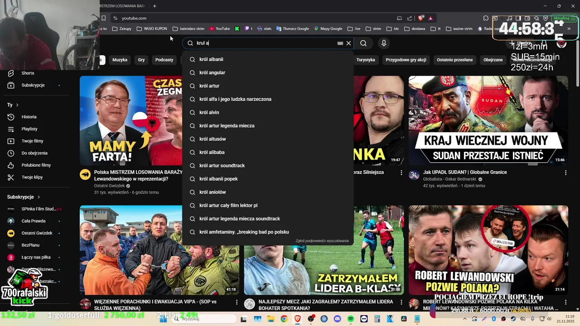Open Spotify from the taskbar
The width and height of the screenshot is (580, 326).
(x=351, y=319)
